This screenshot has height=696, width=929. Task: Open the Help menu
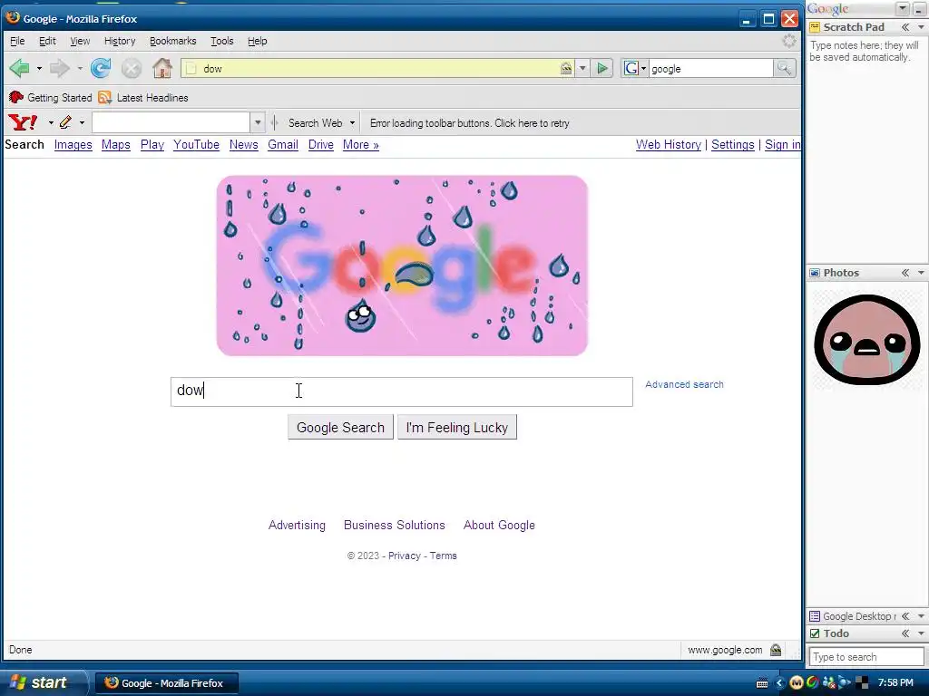[x=257, y=41]
